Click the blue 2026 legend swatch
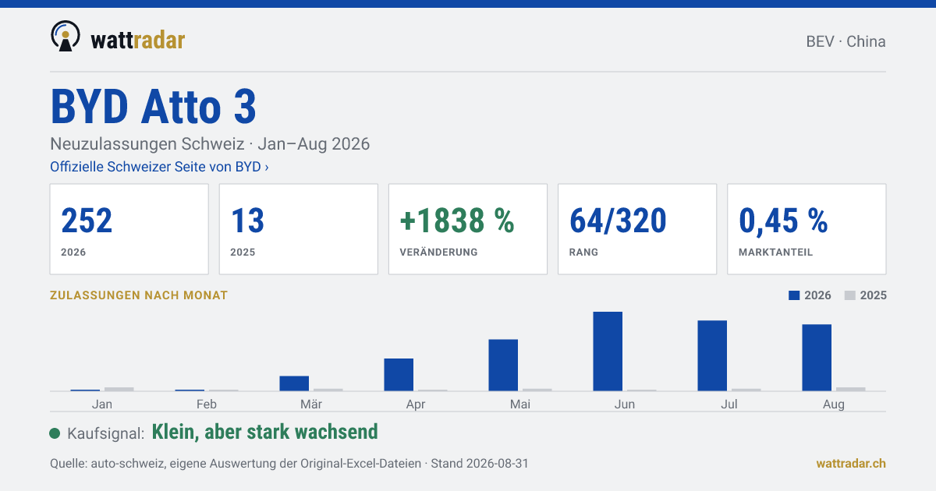 [795, 295]
